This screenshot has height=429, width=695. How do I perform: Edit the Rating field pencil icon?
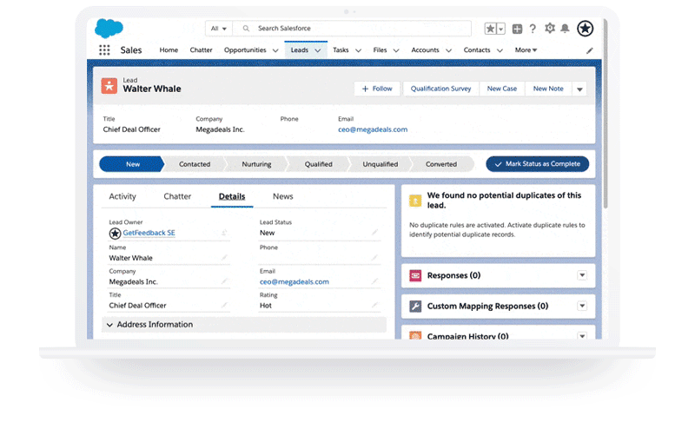click(375, 305)
